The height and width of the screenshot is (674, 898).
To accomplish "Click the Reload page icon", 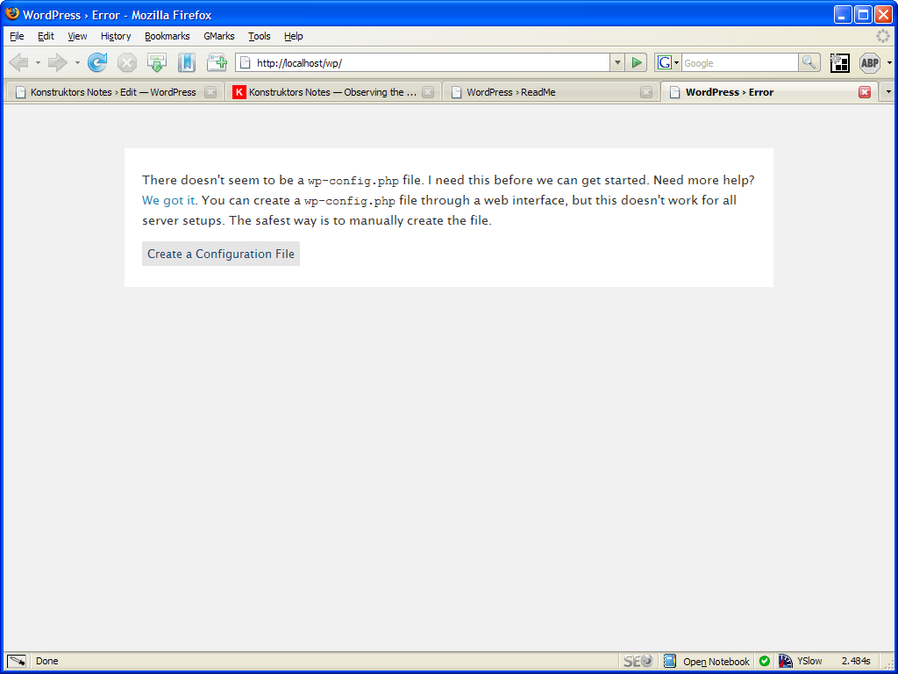I will click(x=97, y=62).
